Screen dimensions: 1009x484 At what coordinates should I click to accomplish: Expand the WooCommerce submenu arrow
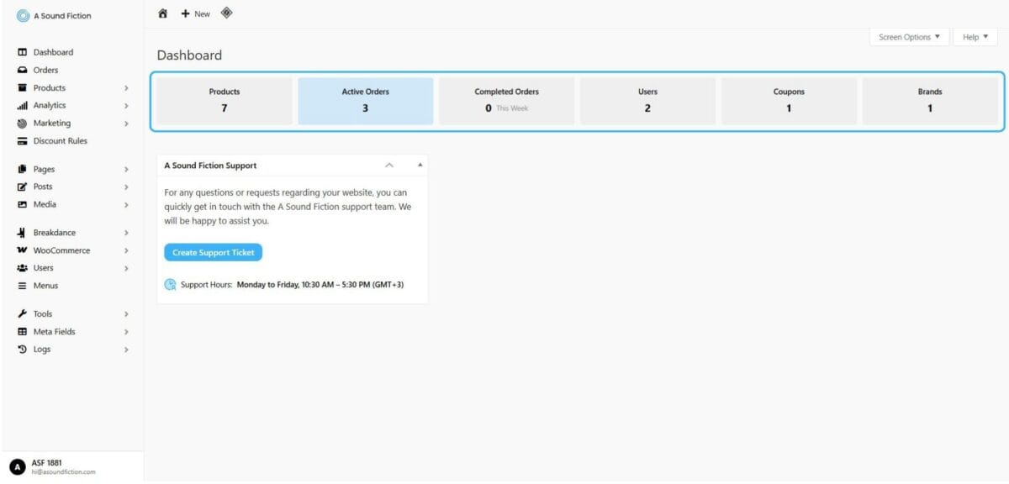point(126,250)
